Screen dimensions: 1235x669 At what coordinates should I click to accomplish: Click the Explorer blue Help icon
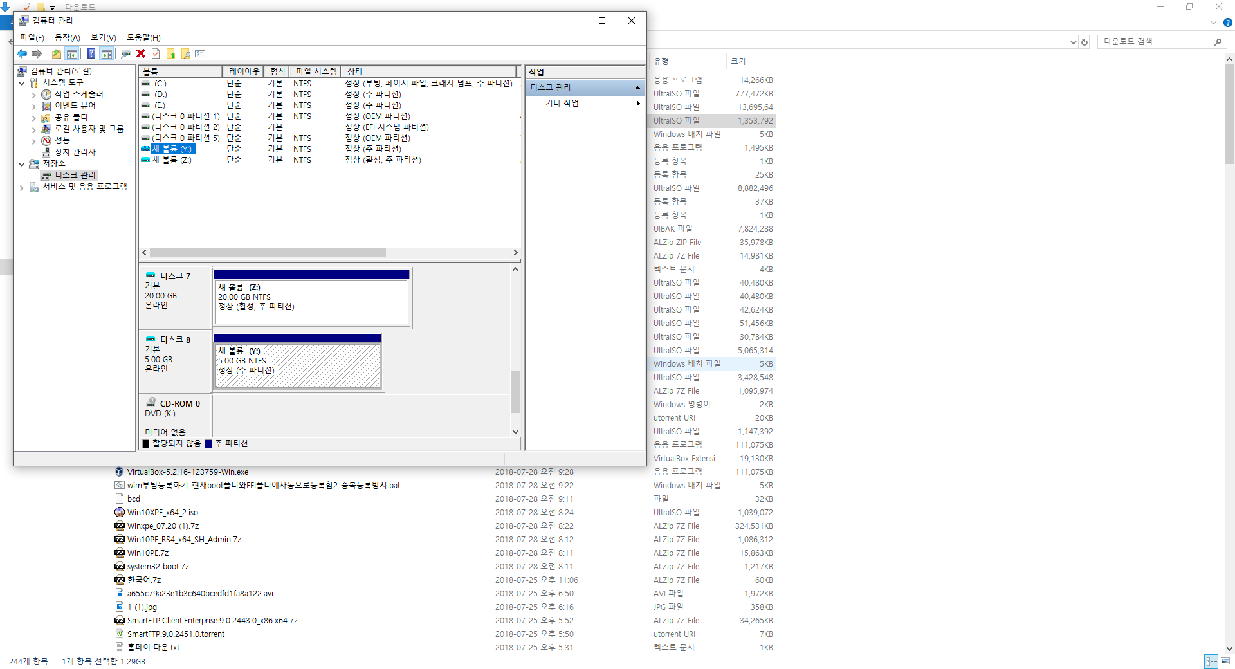coord(1227,23)
